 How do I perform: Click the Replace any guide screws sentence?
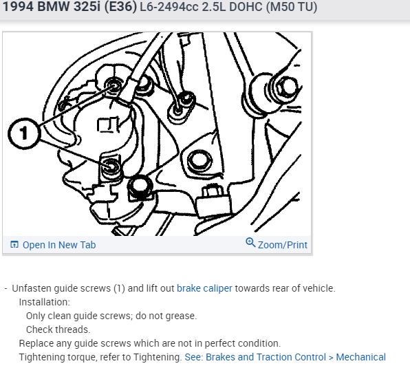coord(150,343)
